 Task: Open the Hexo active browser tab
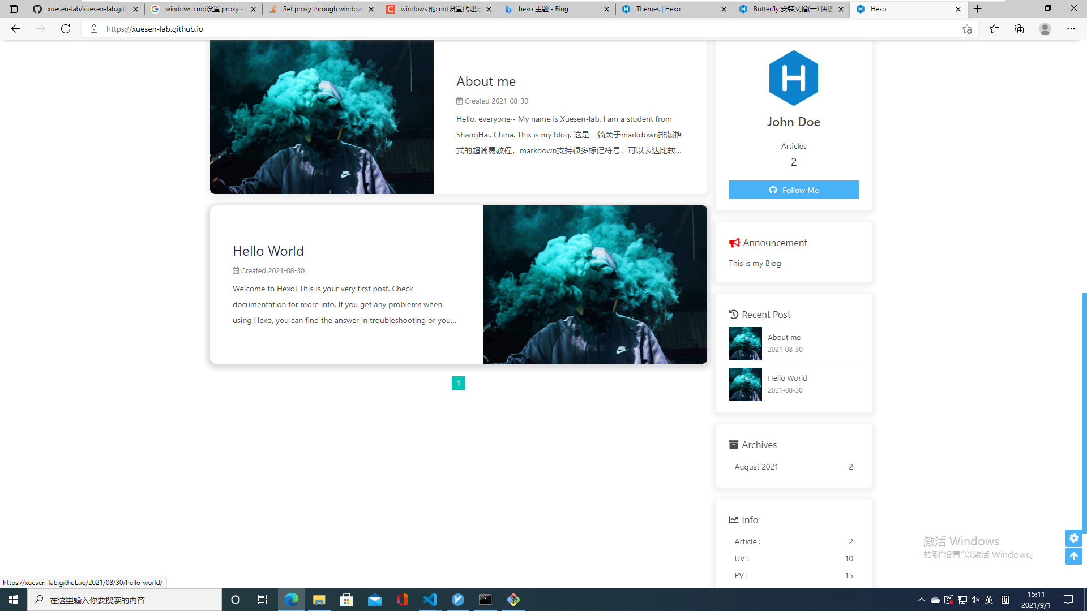point(908,9)
